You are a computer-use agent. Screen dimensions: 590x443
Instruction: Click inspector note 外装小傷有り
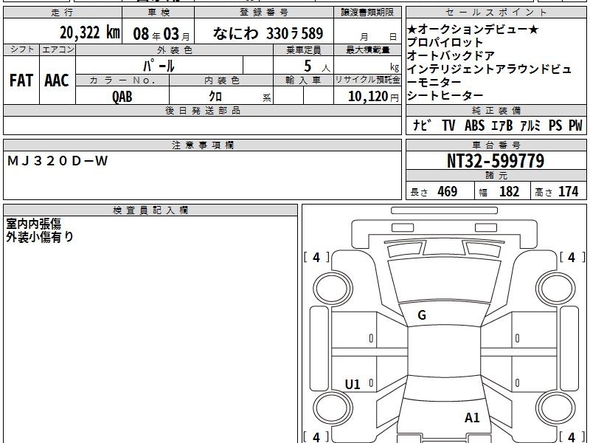tap(40, 237)
